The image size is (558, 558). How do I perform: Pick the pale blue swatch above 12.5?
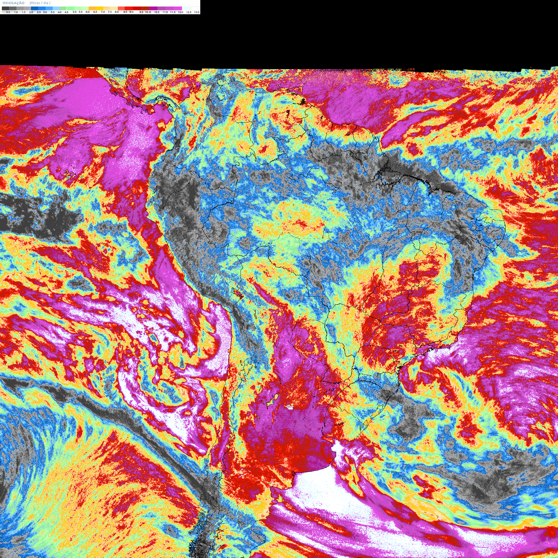186,8
